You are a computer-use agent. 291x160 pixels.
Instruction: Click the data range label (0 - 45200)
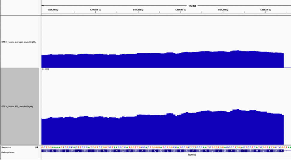click(46, 69)
